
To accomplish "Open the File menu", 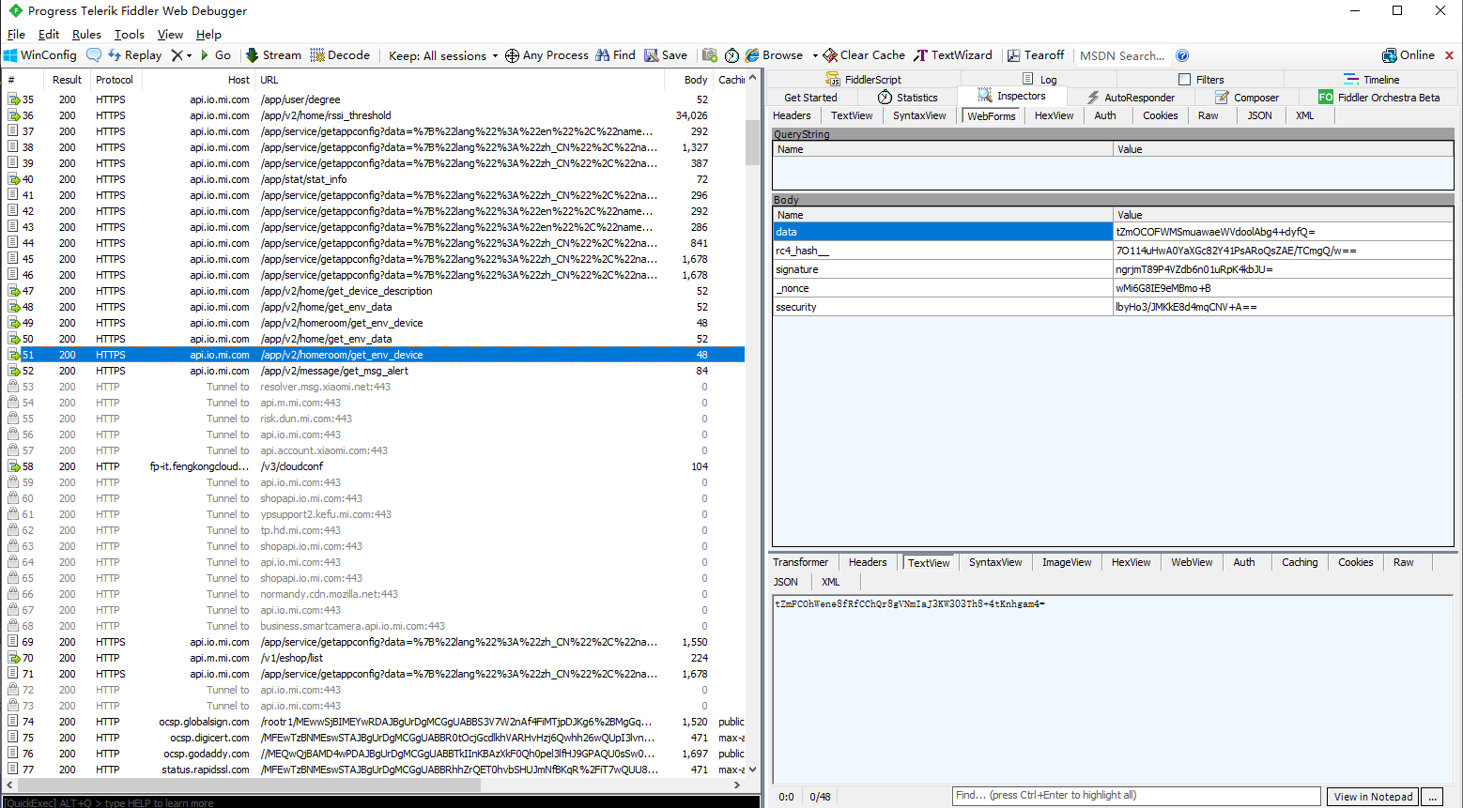I will point(16,35).
